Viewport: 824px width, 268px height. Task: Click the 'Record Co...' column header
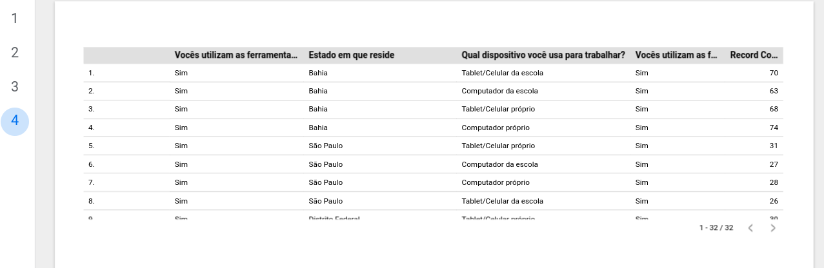[x=754, y=55]
